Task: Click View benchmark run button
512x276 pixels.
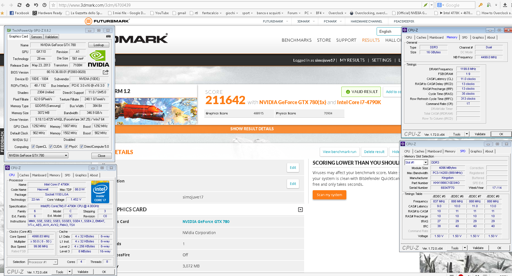Action: [x=339, y=152]
